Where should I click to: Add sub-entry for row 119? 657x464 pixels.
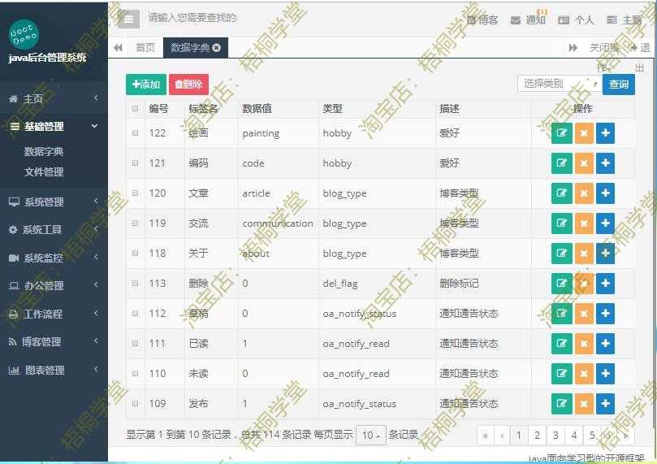pyautogui.click(x=605, y=223)
